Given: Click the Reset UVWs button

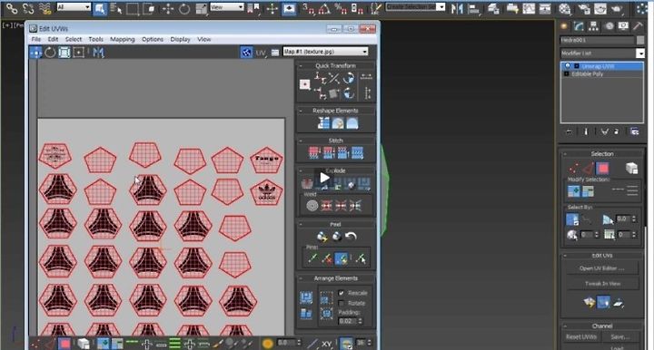Looking at the screenshot, I should coord(581,336).
